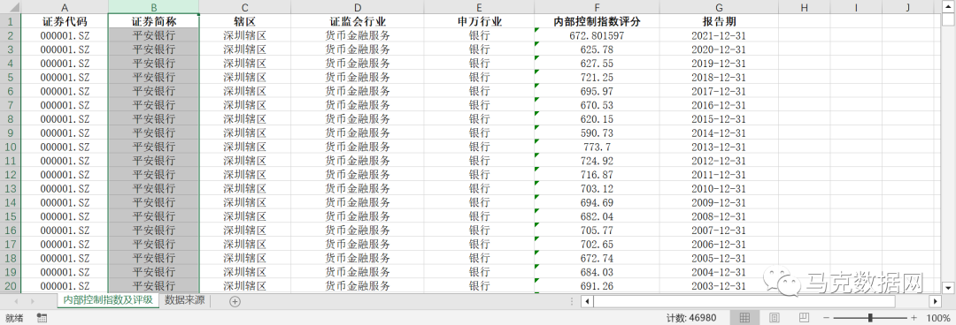
Task: Select the cell with value 625.78
Action: tap(597, 49)
